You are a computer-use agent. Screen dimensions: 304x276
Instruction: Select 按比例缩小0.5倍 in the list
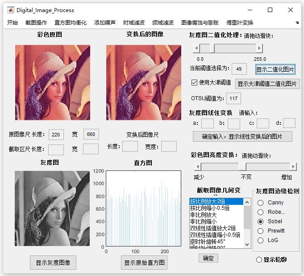pos(216,208)
